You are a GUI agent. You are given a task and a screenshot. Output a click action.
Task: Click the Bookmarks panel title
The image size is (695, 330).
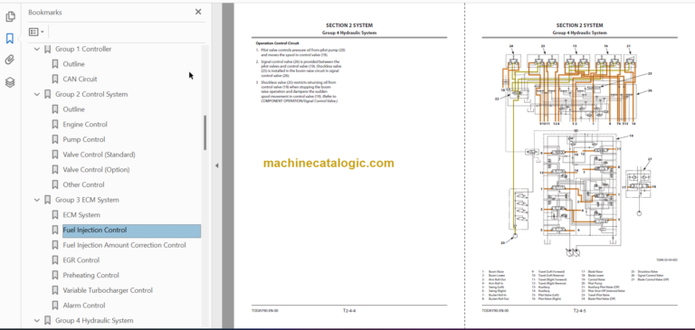pyautogui.click(x=45, y=13)
